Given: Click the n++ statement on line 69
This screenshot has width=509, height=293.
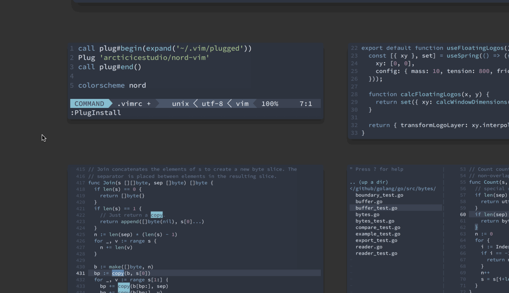Looking at the screenshot, I should (x=485, y=273).
